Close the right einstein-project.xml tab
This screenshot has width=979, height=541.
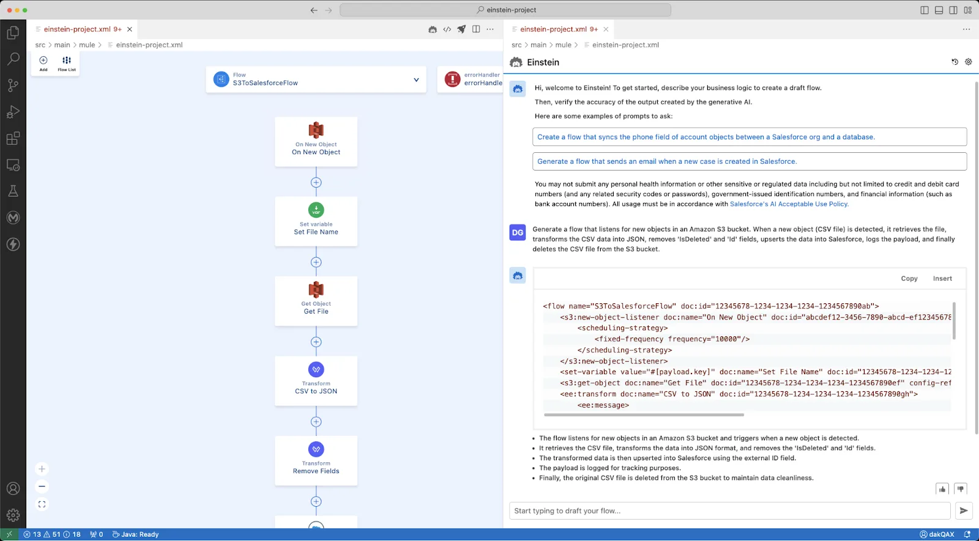pyautogui.click(x=606, y=29)
